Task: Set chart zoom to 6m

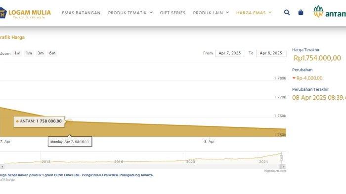Action: (x=52, y=53)
